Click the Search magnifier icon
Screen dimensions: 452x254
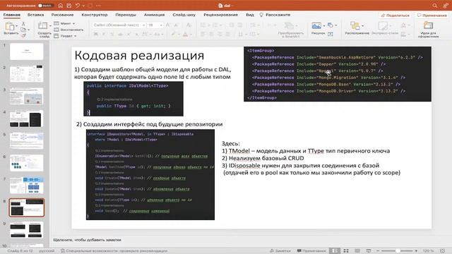tap(435, 6)
